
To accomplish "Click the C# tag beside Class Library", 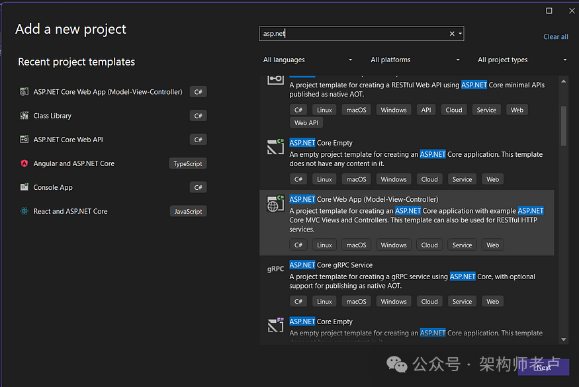I will tap(198, 116).
